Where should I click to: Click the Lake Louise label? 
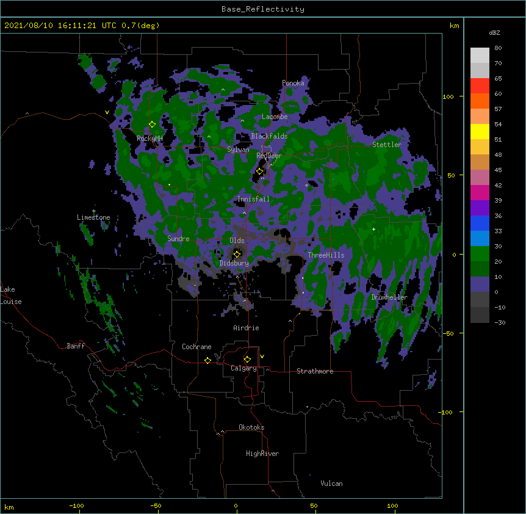tap(11, 295)
